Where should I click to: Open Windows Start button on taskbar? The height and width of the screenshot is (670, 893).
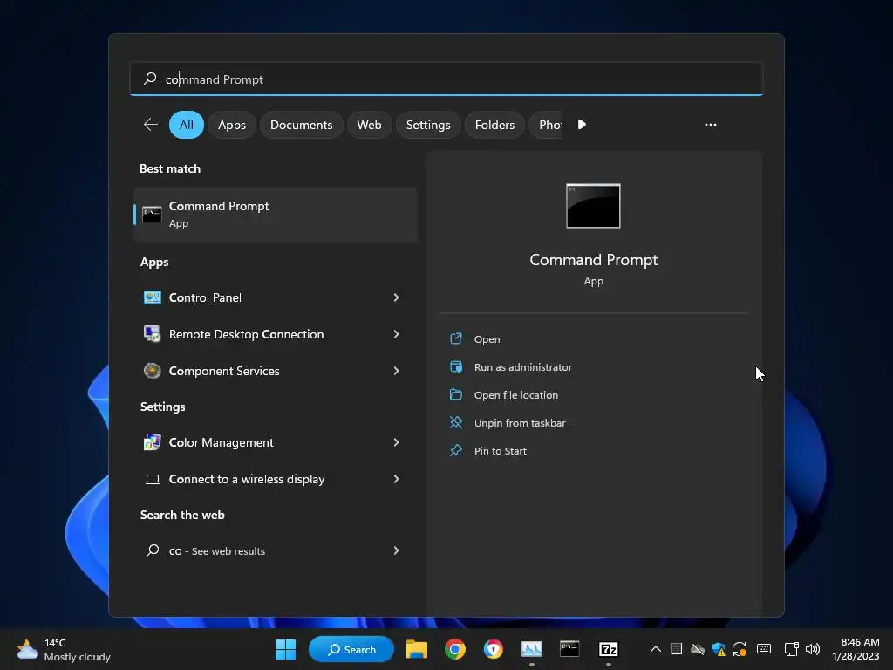click(x=285, y=649)
